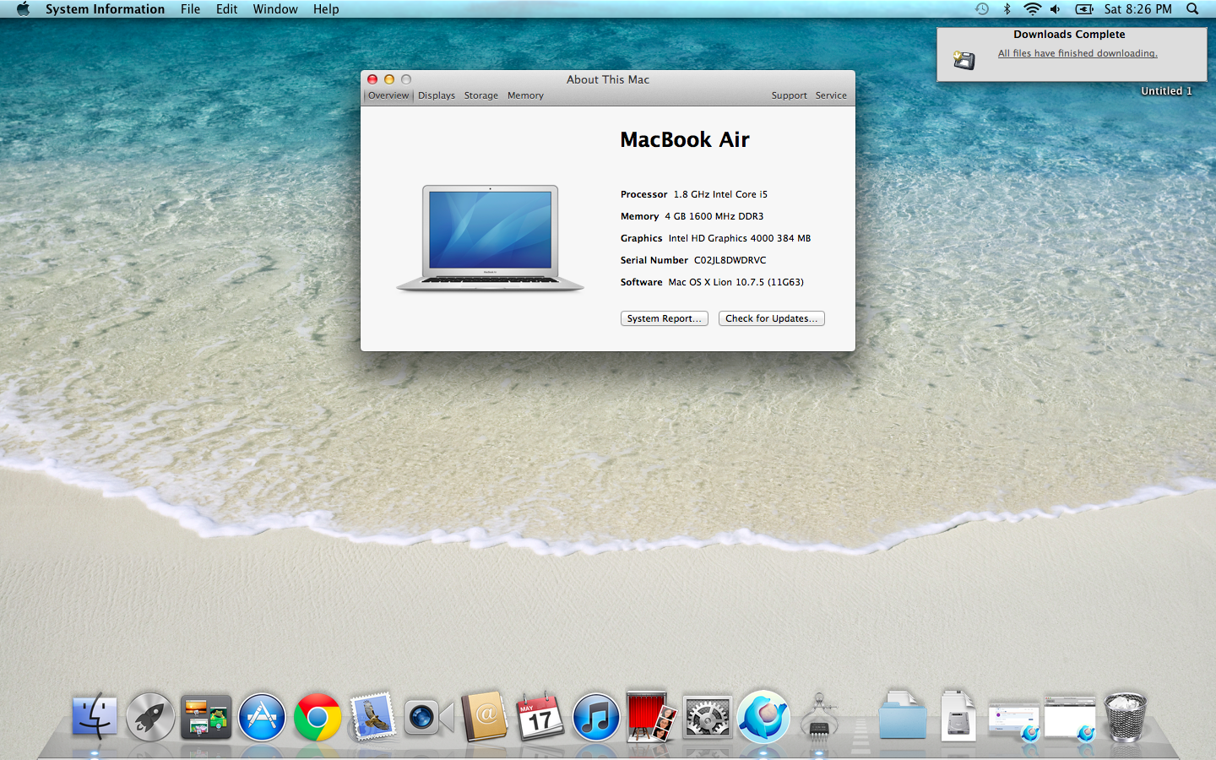Open the Edit menu

[x=227, y=9]
